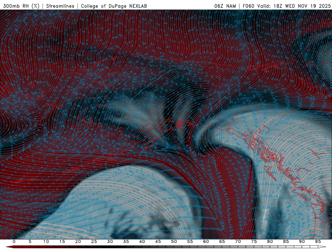Click the colorbar label "40"
Image resolution: width=332 pixels, height=249 pixels.
142,242
